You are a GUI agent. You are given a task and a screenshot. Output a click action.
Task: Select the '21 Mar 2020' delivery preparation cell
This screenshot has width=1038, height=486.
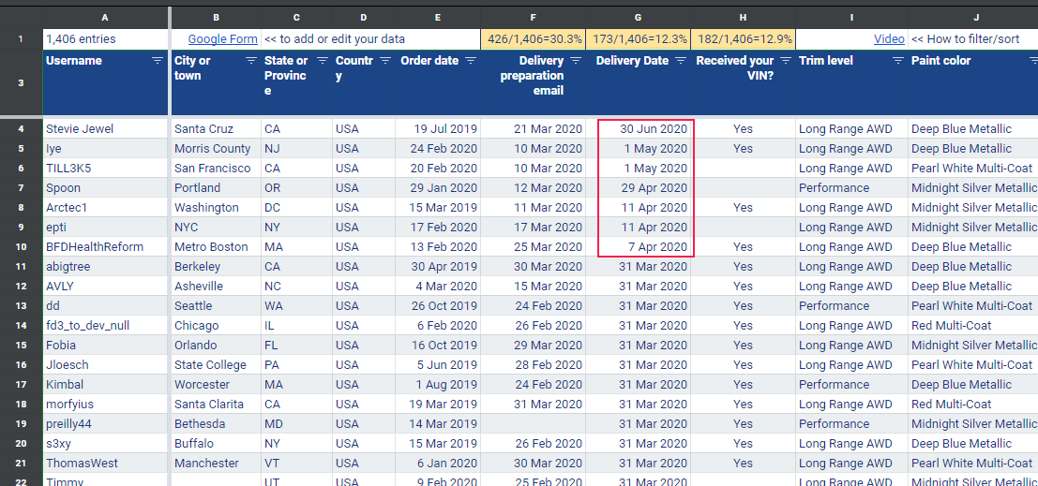(533, 128)
